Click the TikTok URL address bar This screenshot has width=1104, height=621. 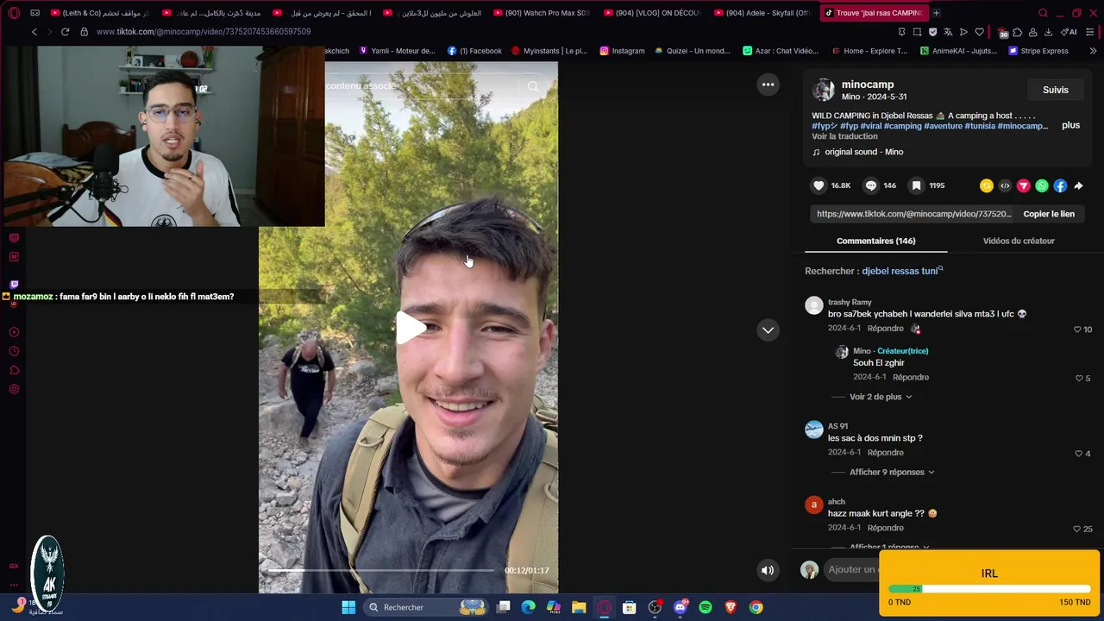pos(204,32)
